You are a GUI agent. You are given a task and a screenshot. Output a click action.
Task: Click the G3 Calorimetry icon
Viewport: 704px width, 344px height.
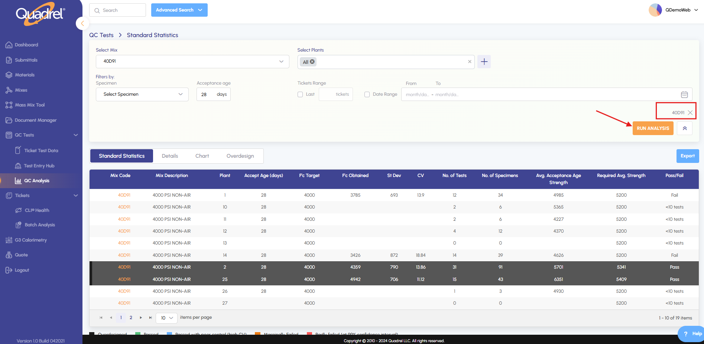coord(9,240)
